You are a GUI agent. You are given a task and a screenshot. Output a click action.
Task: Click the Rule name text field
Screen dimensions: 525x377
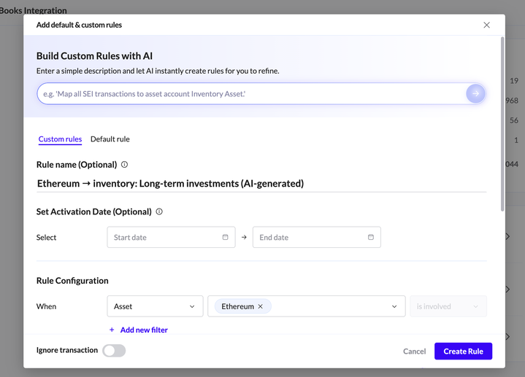click(x=261, y=184)
